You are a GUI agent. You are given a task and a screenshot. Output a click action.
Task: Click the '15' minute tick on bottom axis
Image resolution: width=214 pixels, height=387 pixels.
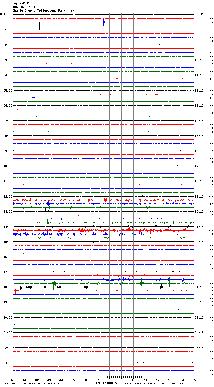[x=194, y=380]
